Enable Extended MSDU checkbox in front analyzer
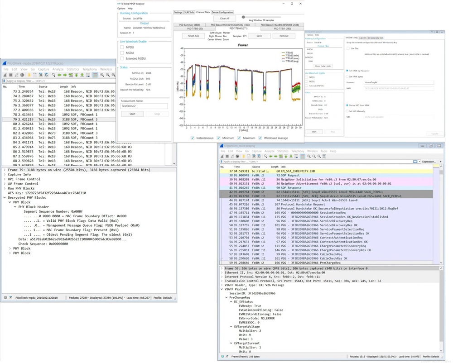This screenshot has height=363, width=453. (122, 58)
